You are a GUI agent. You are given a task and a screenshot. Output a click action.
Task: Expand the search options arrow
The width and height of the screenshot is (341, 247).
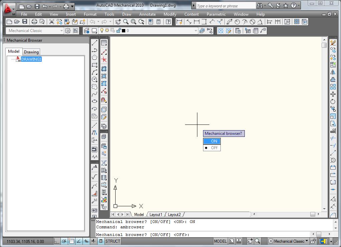(194, 6)
